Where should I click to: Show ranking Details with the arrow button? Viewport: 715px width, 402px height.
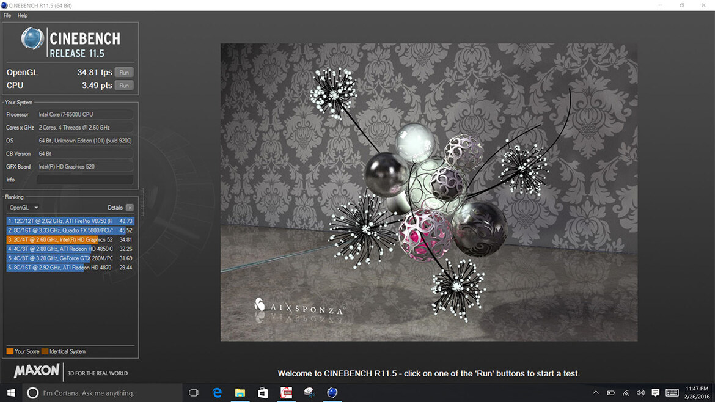(x=130, y=207)
